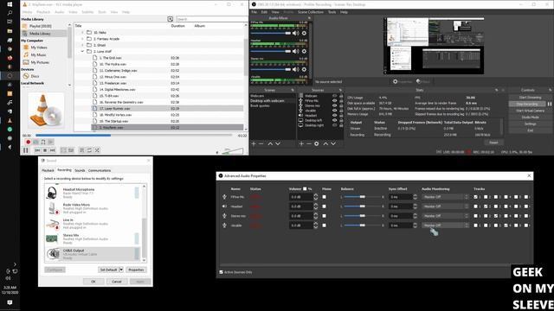This screenshot has height=311, width=554.
Task: Toggle Volume percent checkbox in header
Action: point(305,189)
